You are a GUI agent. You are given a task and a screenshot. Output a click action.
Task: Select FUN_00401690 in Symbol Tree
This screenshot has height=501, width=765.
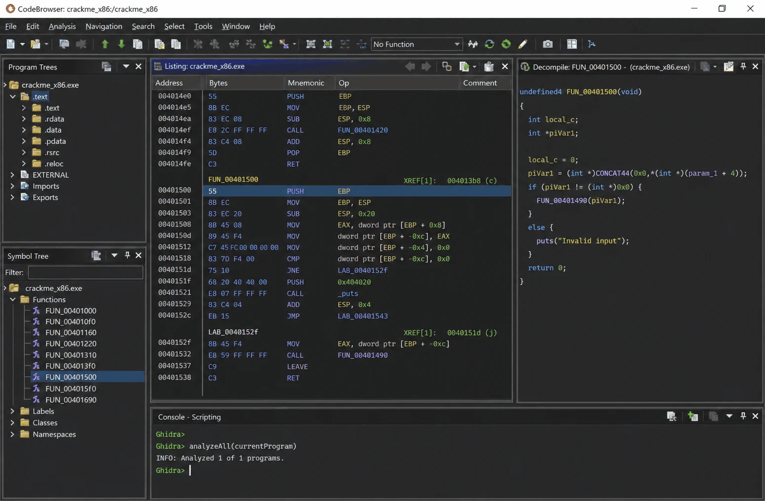[71, 400]
